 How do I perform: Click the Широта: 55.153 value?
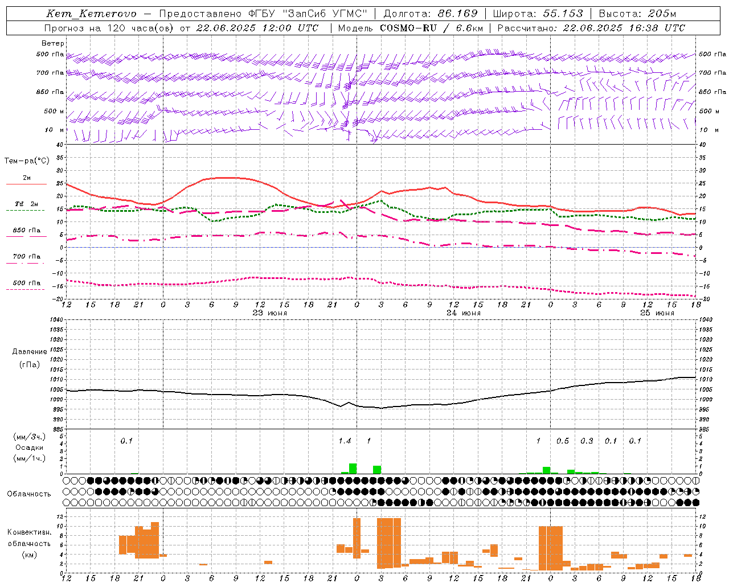coord(538,14)
